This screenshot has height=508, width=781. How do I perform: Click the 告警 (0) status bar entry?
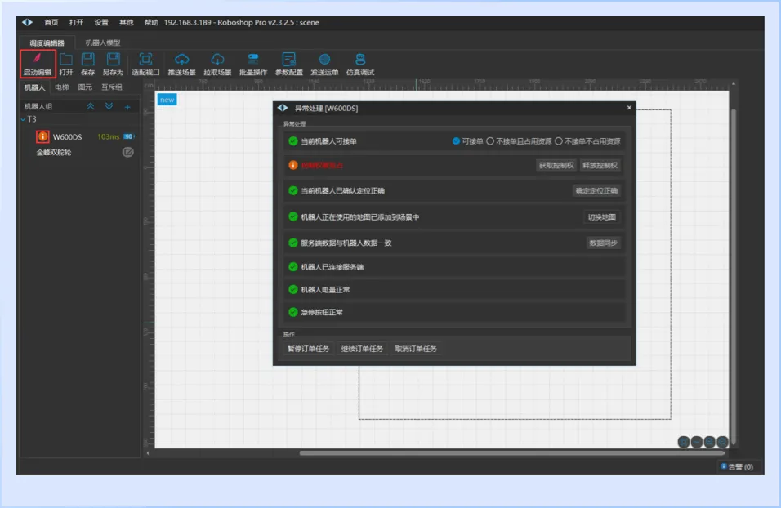[737, 466]
